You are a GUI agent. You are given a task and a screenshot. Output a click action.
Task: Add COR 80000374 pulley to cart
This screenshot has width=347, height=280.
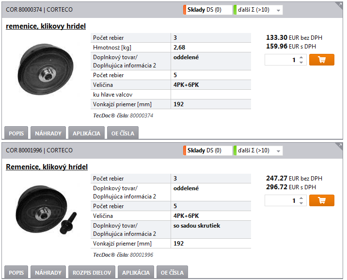(x=321, y=60)
